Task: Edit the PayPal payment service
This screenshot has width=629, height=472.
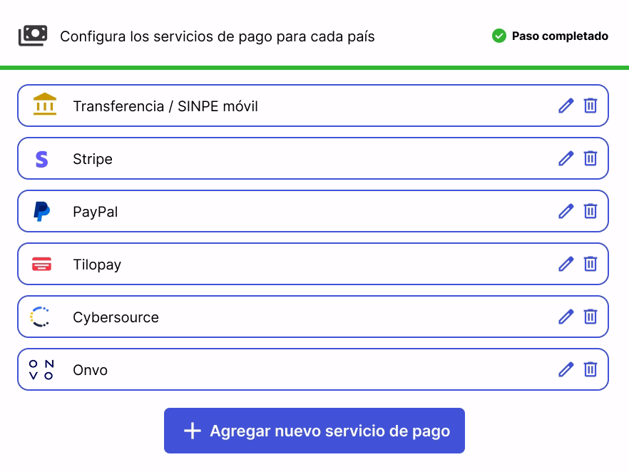Action: click(566, 211)
